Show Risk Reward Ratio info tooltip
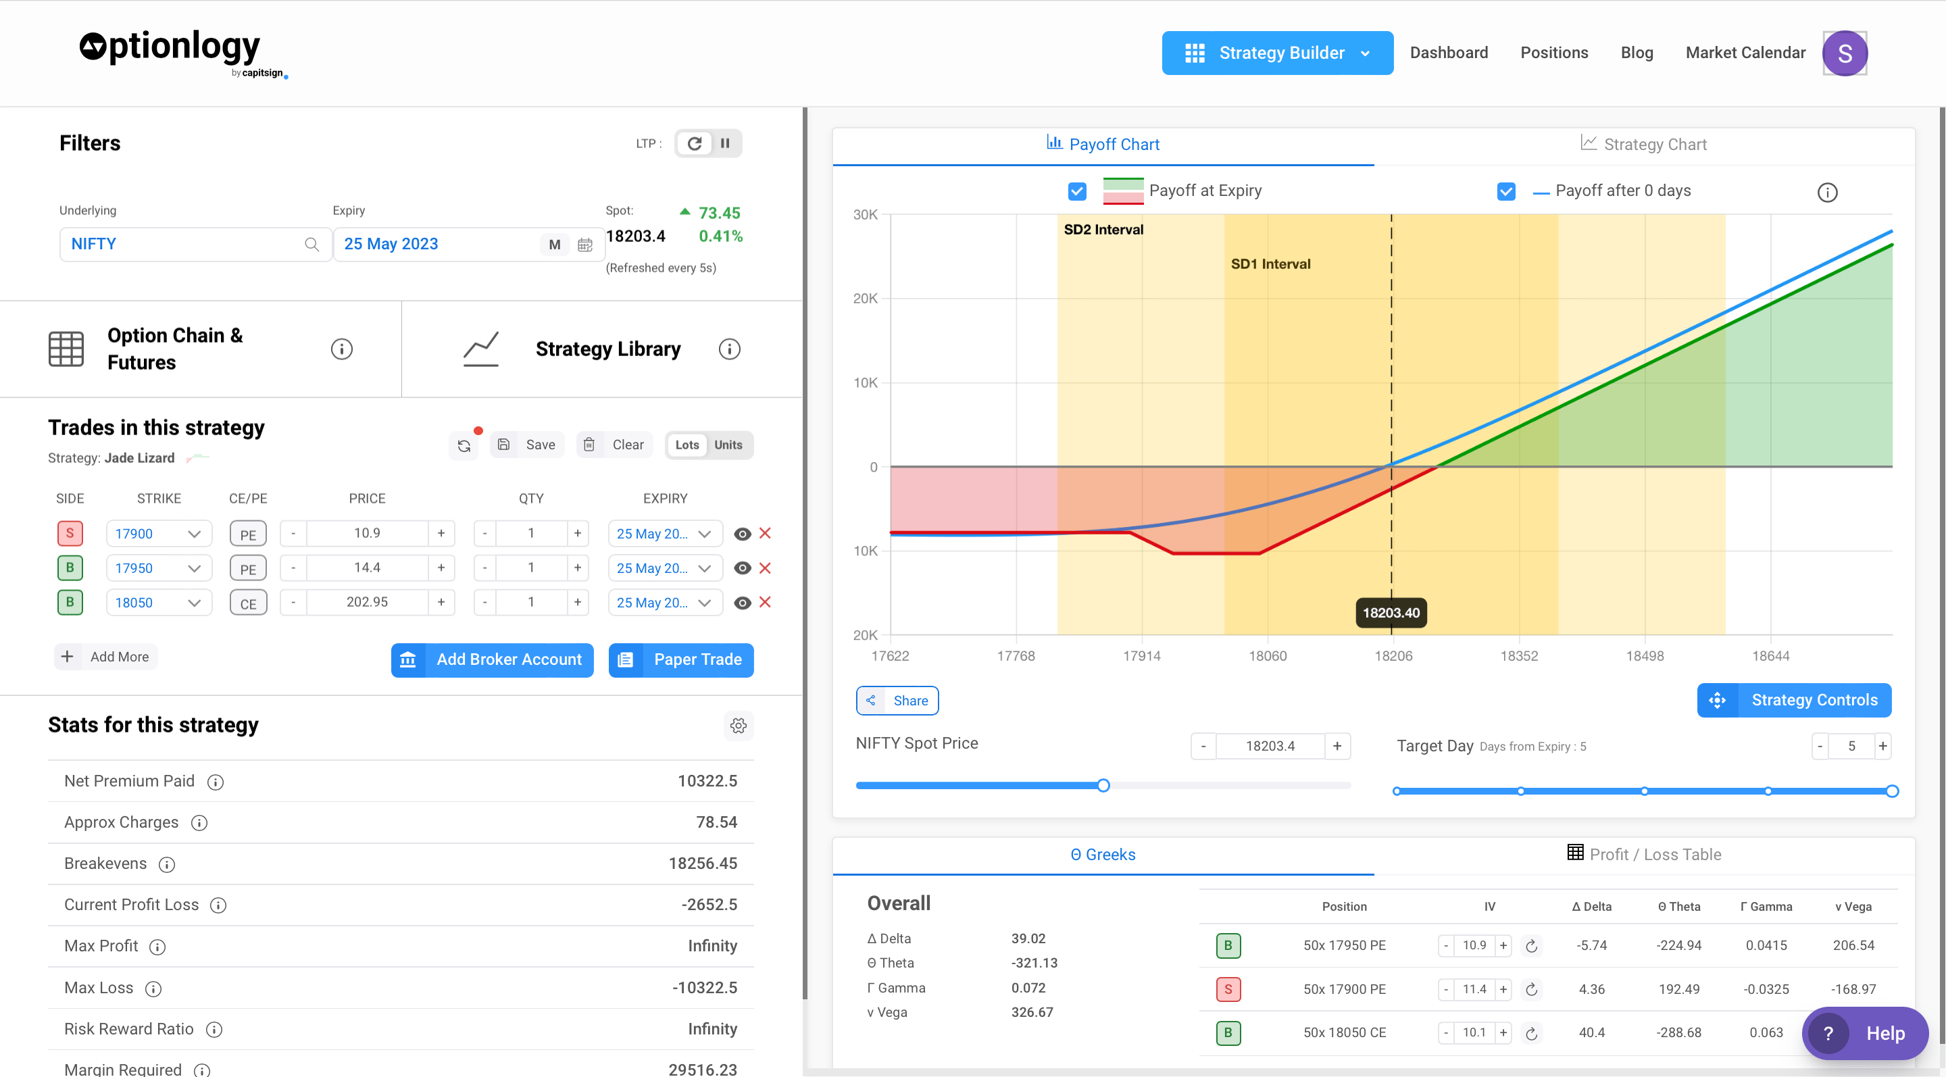 [x=214, y=1030]
